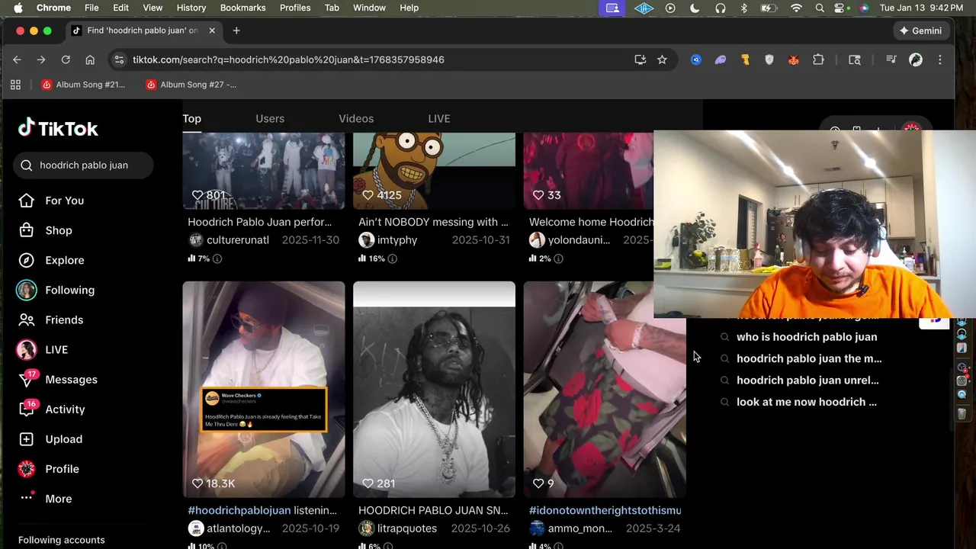Click the Wi-Fi icon in menu bar
The image size is (976, 549).
pyautogui.click(x=796, y=8)
